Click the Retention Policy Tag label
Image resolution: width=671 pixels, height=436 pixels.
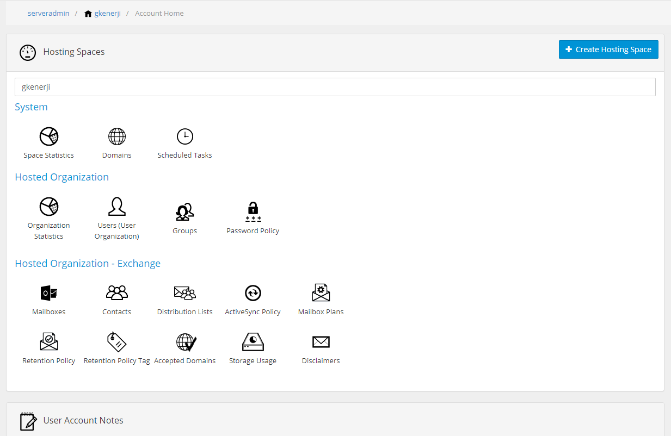[x=117, y=361]
